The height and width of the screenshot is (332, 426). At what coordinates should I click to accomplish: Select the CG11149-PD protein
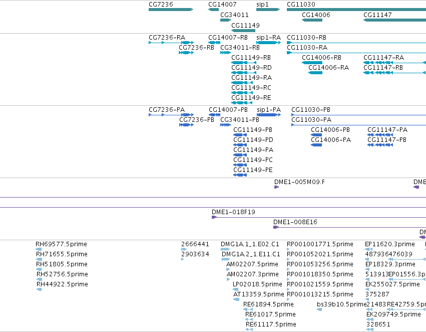pos(240,145)
